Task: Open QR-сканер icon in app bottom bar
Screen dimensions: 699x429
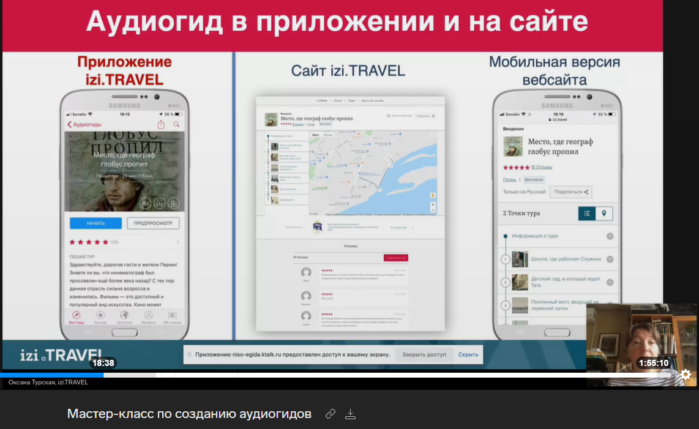Action: (x=173, y=317)
